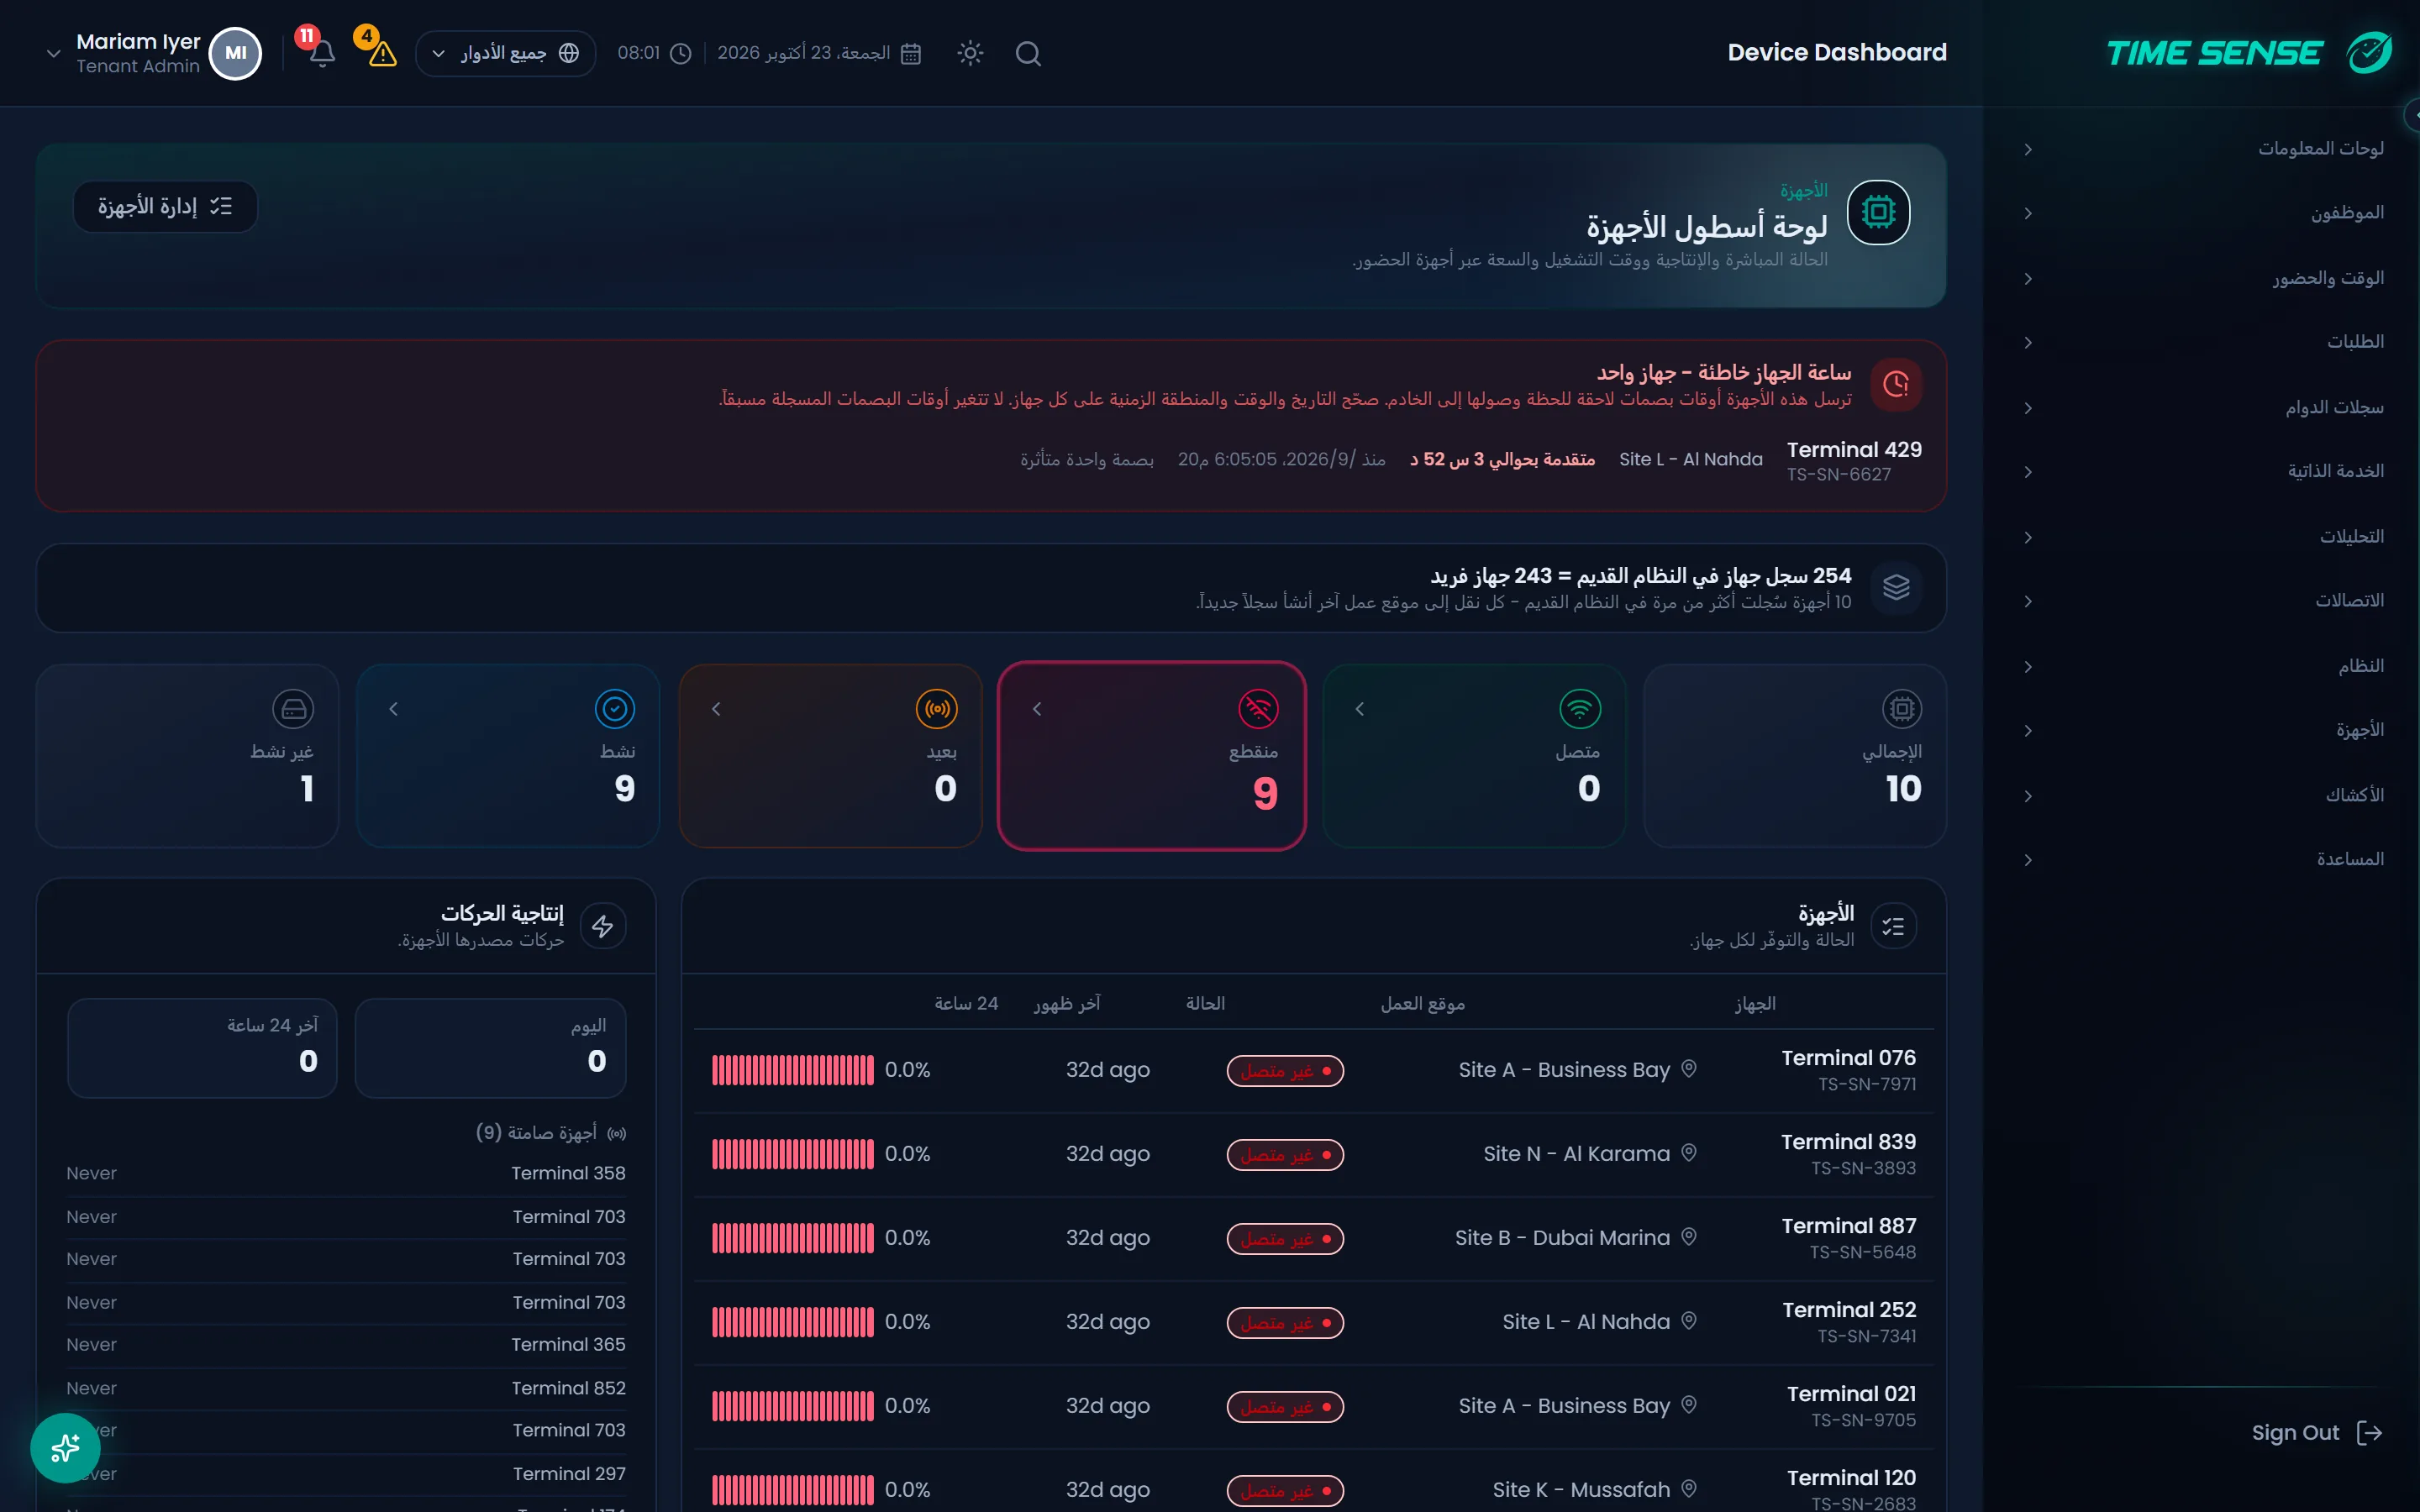This screenshot has width=2420, height=1512.
Task: Click the clock icon beside 08:01
Action: tap(680, 53)
